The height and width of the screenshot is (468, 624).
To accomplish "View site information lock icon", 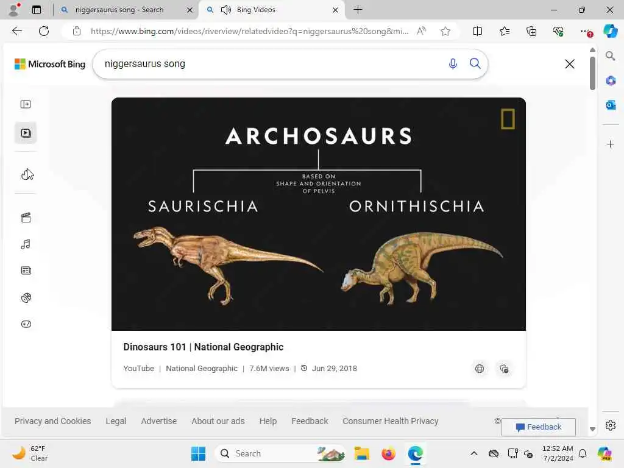I will pyautogui.click(x=77, y=31).
